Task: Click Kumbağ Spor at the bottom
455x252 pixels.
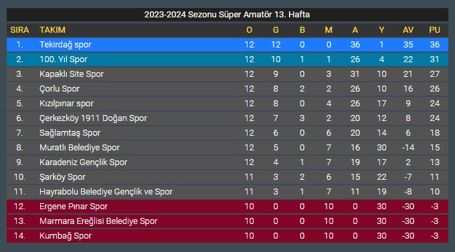Action: (66, 236)
